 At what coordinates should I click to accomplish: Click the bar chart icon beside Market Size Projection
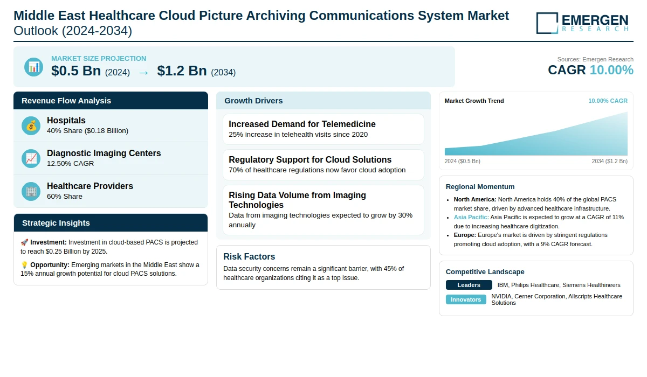click(33, 67)
